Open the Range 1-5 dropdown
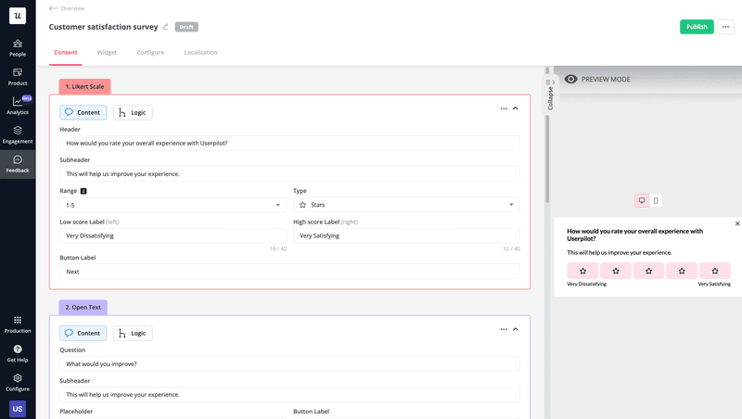Screen dimensions: 742x419 coord(173,205)
